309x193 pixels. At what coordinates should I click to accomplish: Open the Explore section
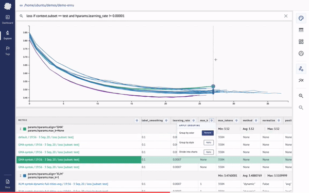tap(8, 35)
